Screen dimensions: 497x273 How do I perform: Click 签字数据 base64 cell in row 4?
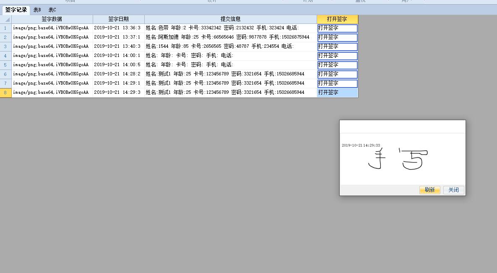[x=52, y=56]
